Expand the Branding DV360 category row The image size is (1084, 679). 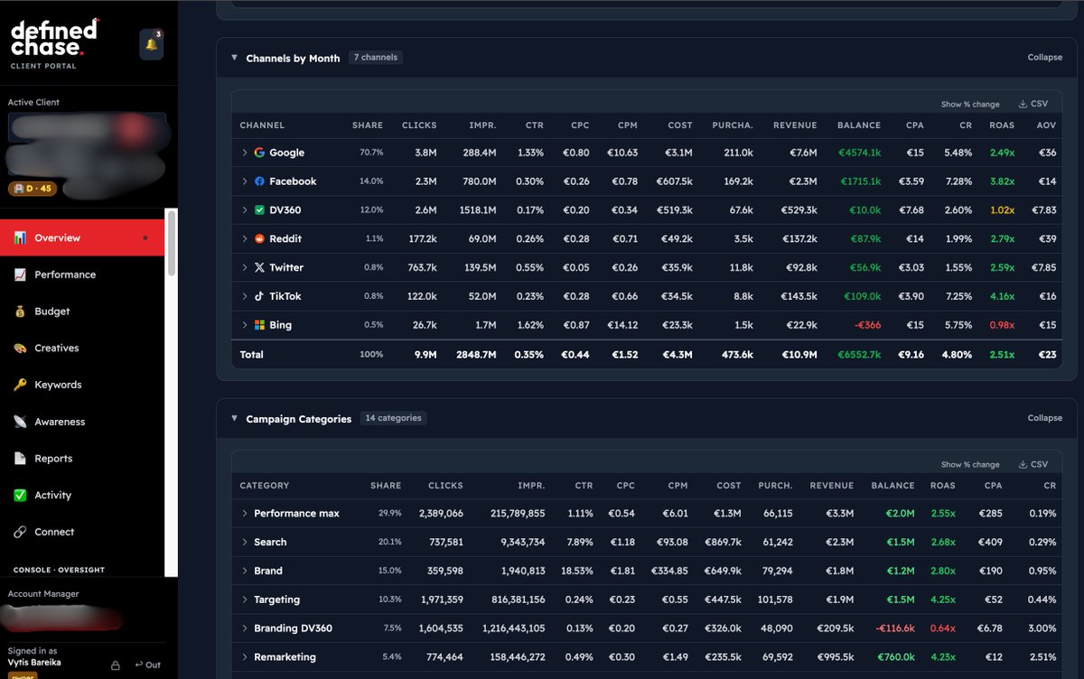click(244, 628)
